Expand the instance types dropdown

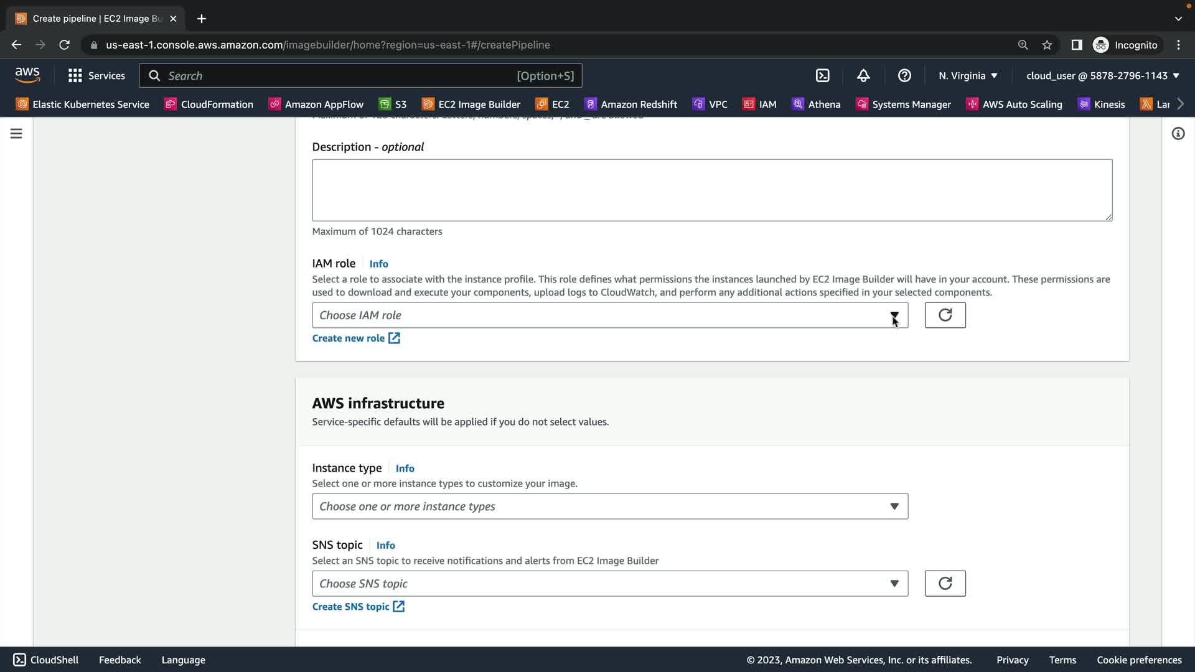609,506
